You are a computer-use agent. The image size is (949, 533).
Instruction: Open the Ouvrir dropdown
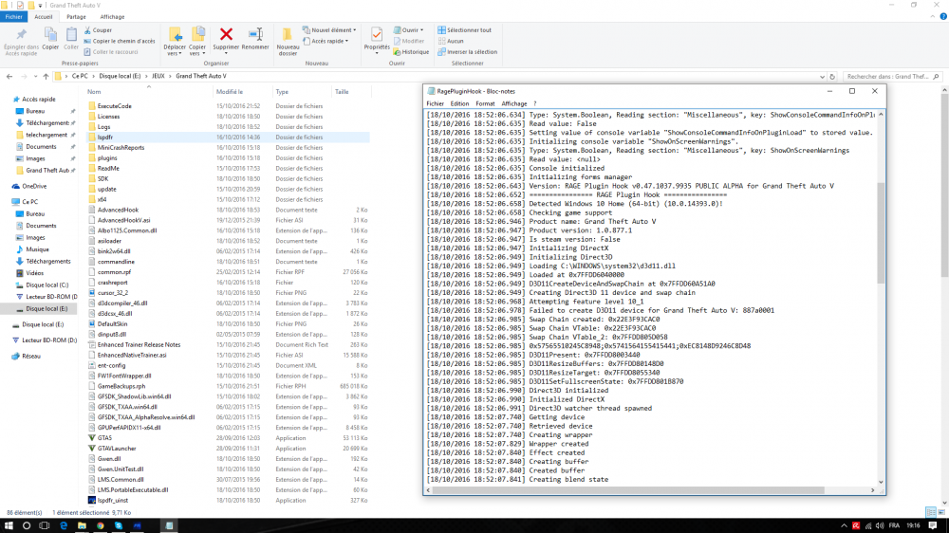tap(408, 29)
